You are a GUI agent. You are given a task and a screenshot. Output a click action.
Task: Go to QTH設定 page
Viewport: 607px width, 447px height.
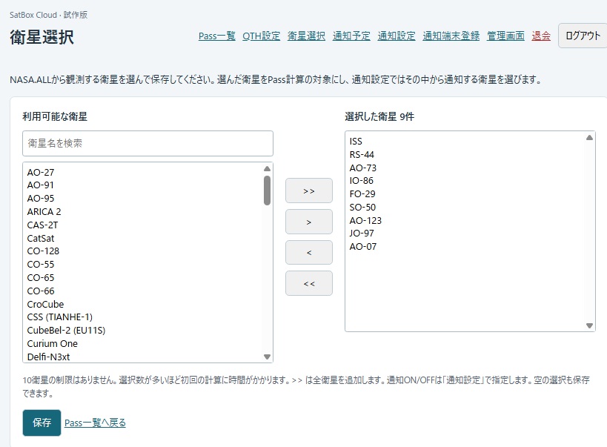pos(262,36)
